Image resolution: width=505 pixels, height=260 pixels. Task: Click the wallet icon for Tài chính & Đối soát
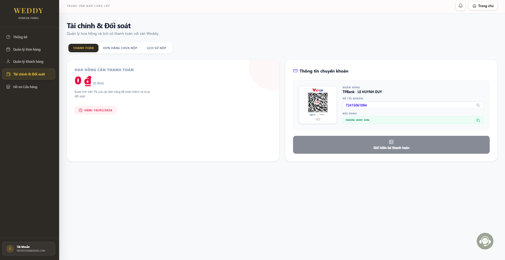[8, 74]
